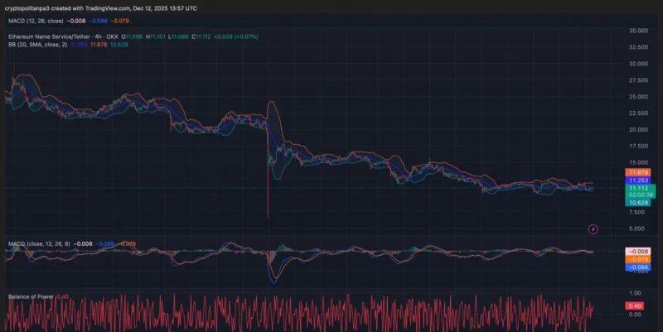Click the purple lightning bolt icon
This screenshot has height=332, width=663.
(593, 229)
